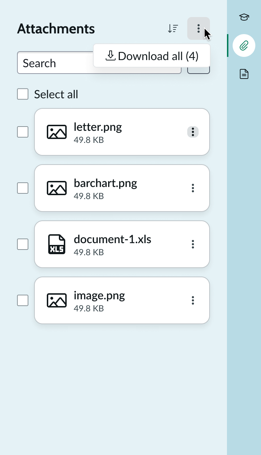Open the letter.png options menu
261x455 pixels.
pos(193,132)
